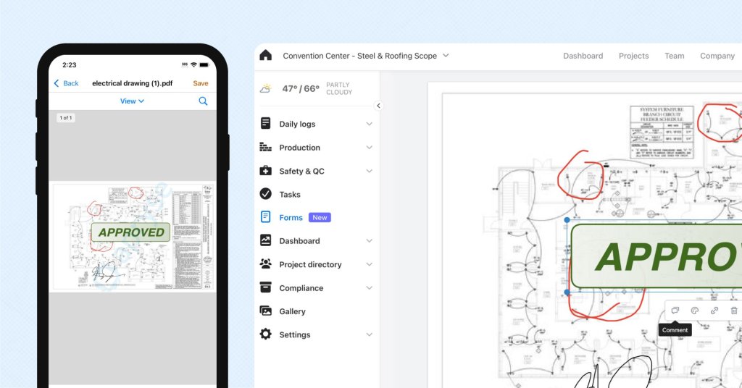Viewport: 742px width, 388px height.
Task: Expand the Settings section chevron
Action: click(x=369, y=335)
